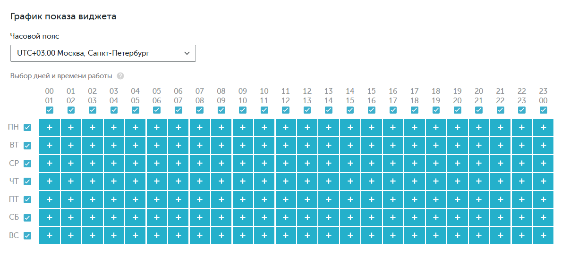Uncheck the ПТ day checkbox
Screen dimensions: 578x255
point(27,200)
